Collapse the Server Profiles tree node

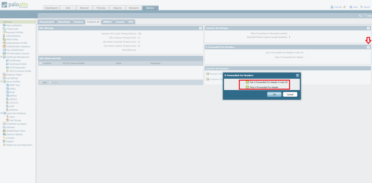pyautogui.click(x=1, y=81)
